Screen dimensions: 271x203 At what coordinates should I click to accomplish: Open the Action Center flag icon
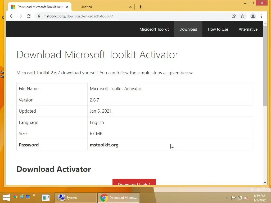pyautogui.click(x=233, y=198)
